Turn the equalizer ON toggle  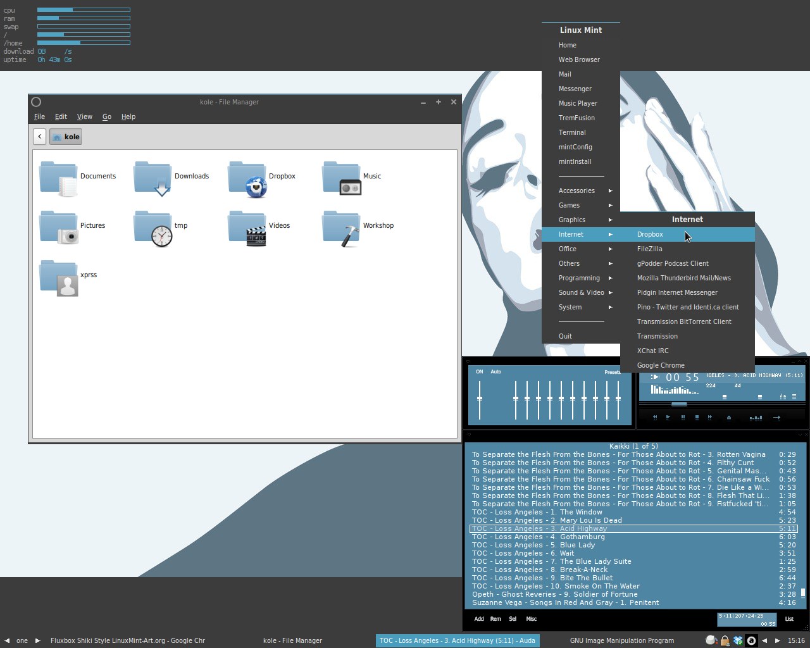(x=479, y=371)
